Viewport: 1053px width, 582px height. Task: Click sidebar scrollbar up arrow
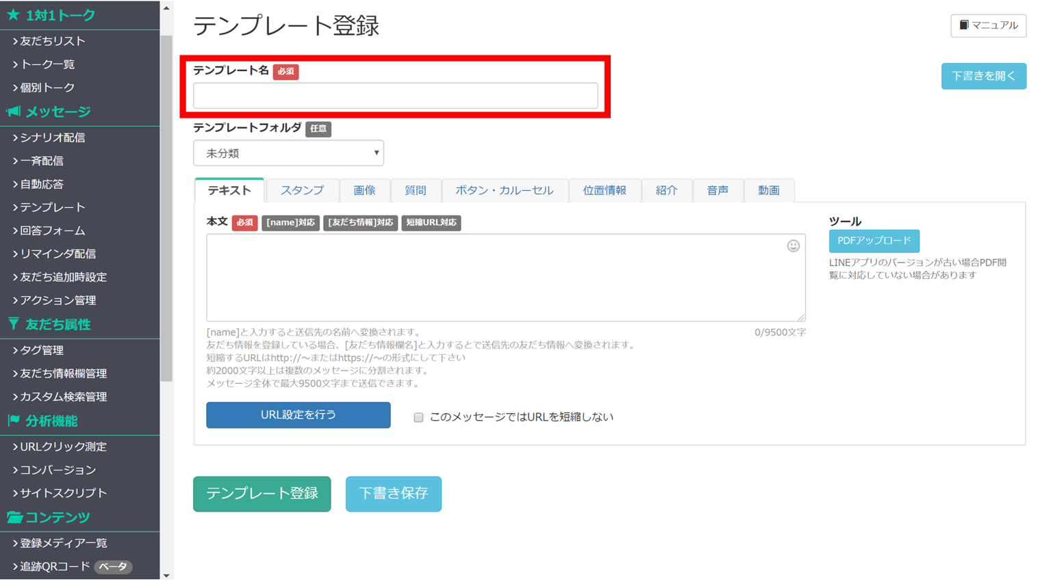click(x=166, y=8)
